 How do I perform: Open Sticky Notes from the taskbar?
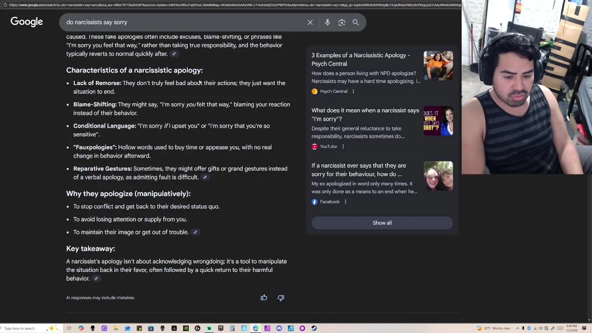(139, 328)
